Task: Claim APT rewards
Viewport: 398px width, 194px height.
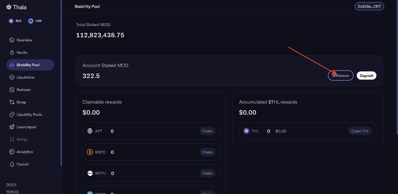Action: coord(207,131)
